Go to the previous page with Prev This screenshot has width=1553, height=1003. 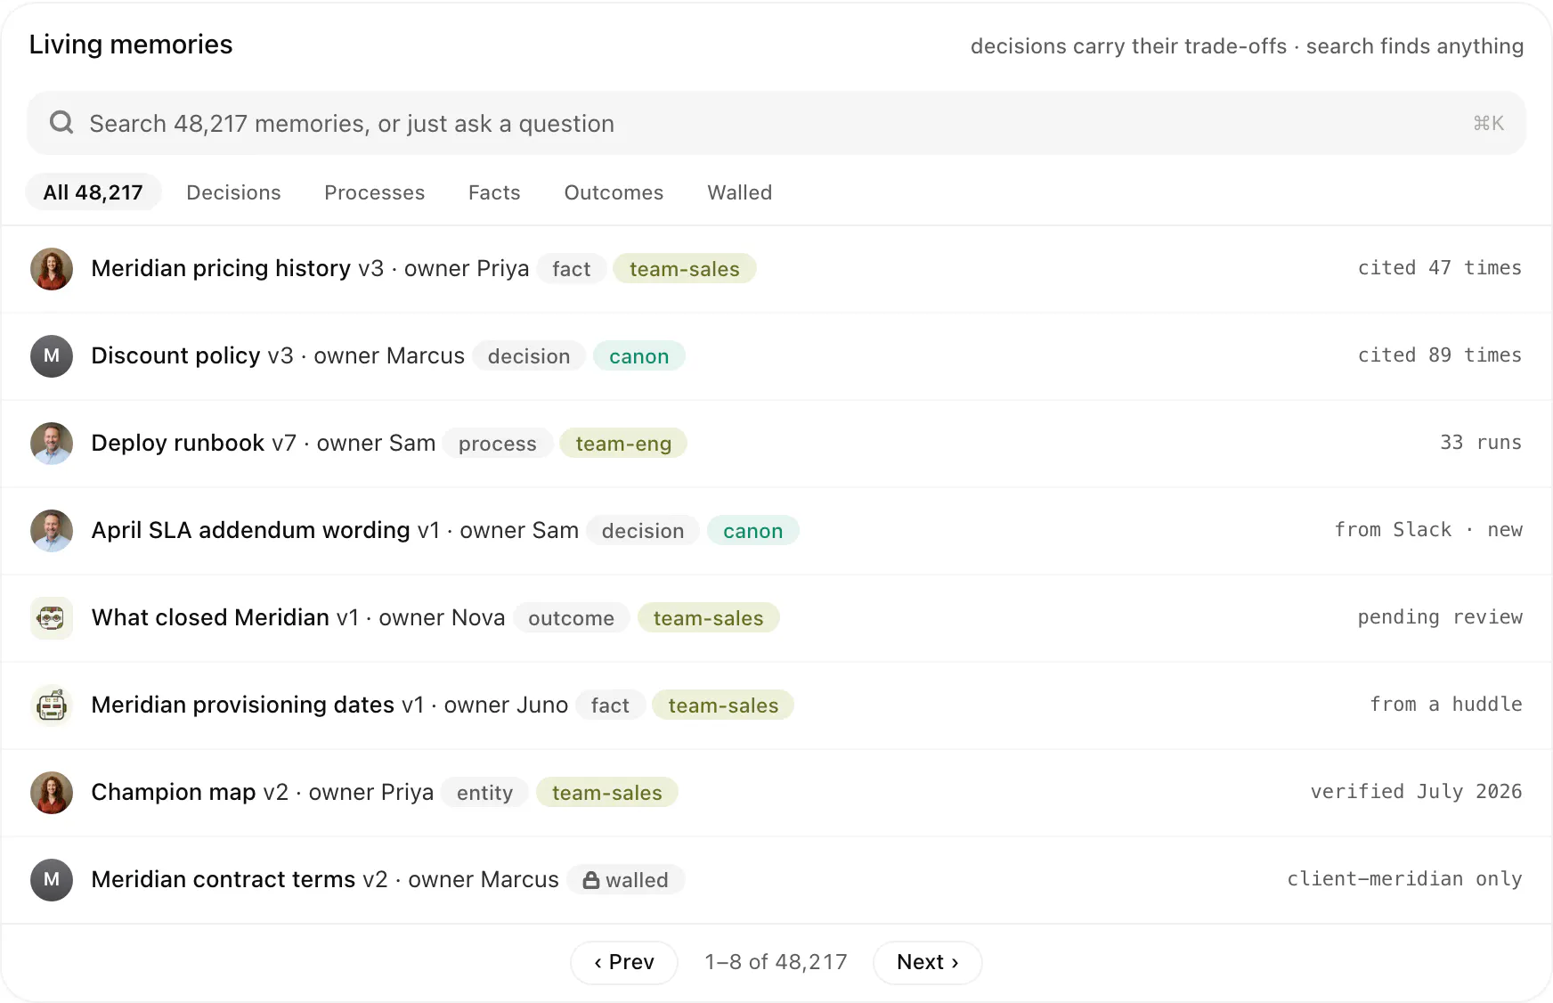click(624, 962)
